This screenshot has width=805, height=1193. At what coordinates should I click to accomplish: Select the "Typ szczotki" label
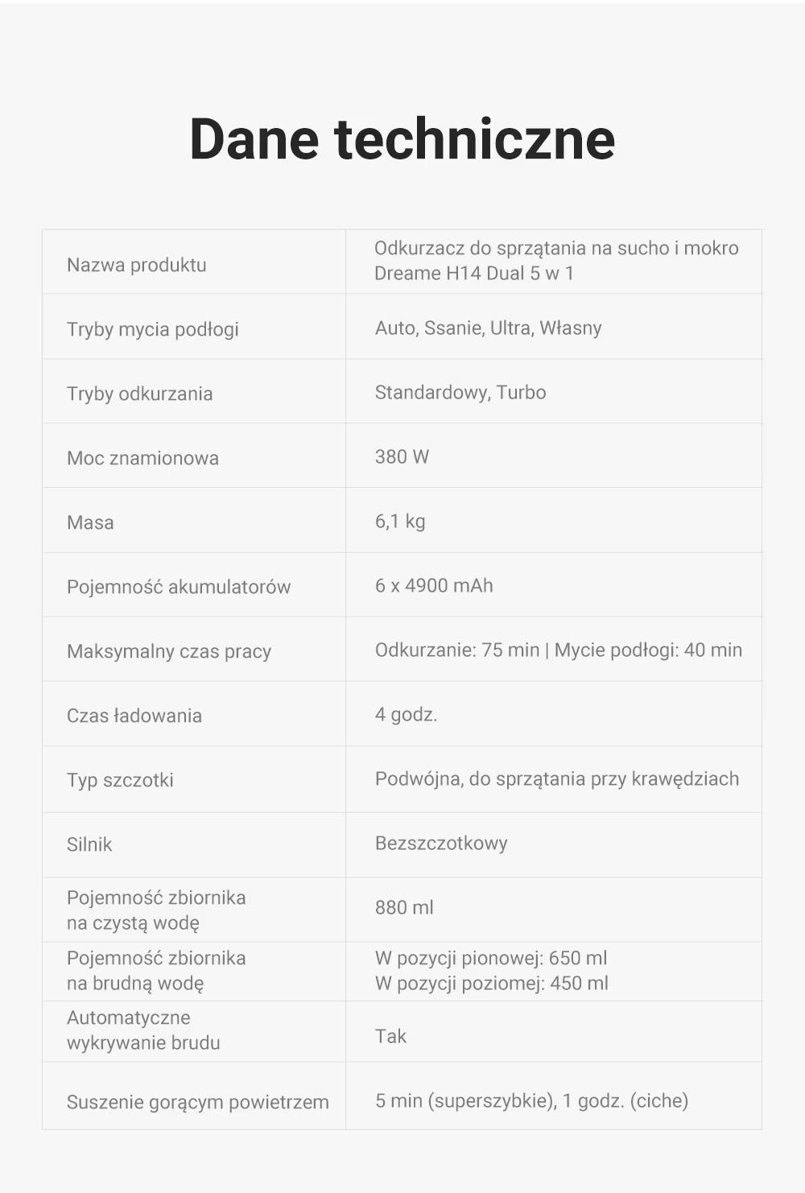click(120, 780)
